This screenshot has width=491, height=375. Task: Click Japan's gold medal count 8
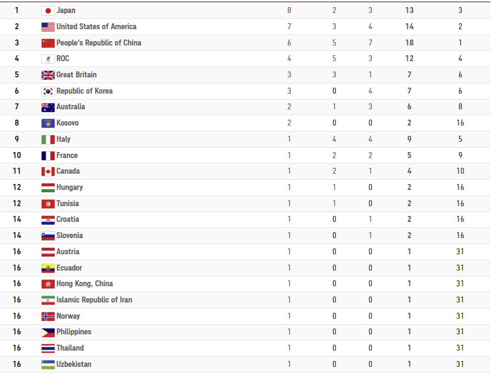click(x=289, y=10)
